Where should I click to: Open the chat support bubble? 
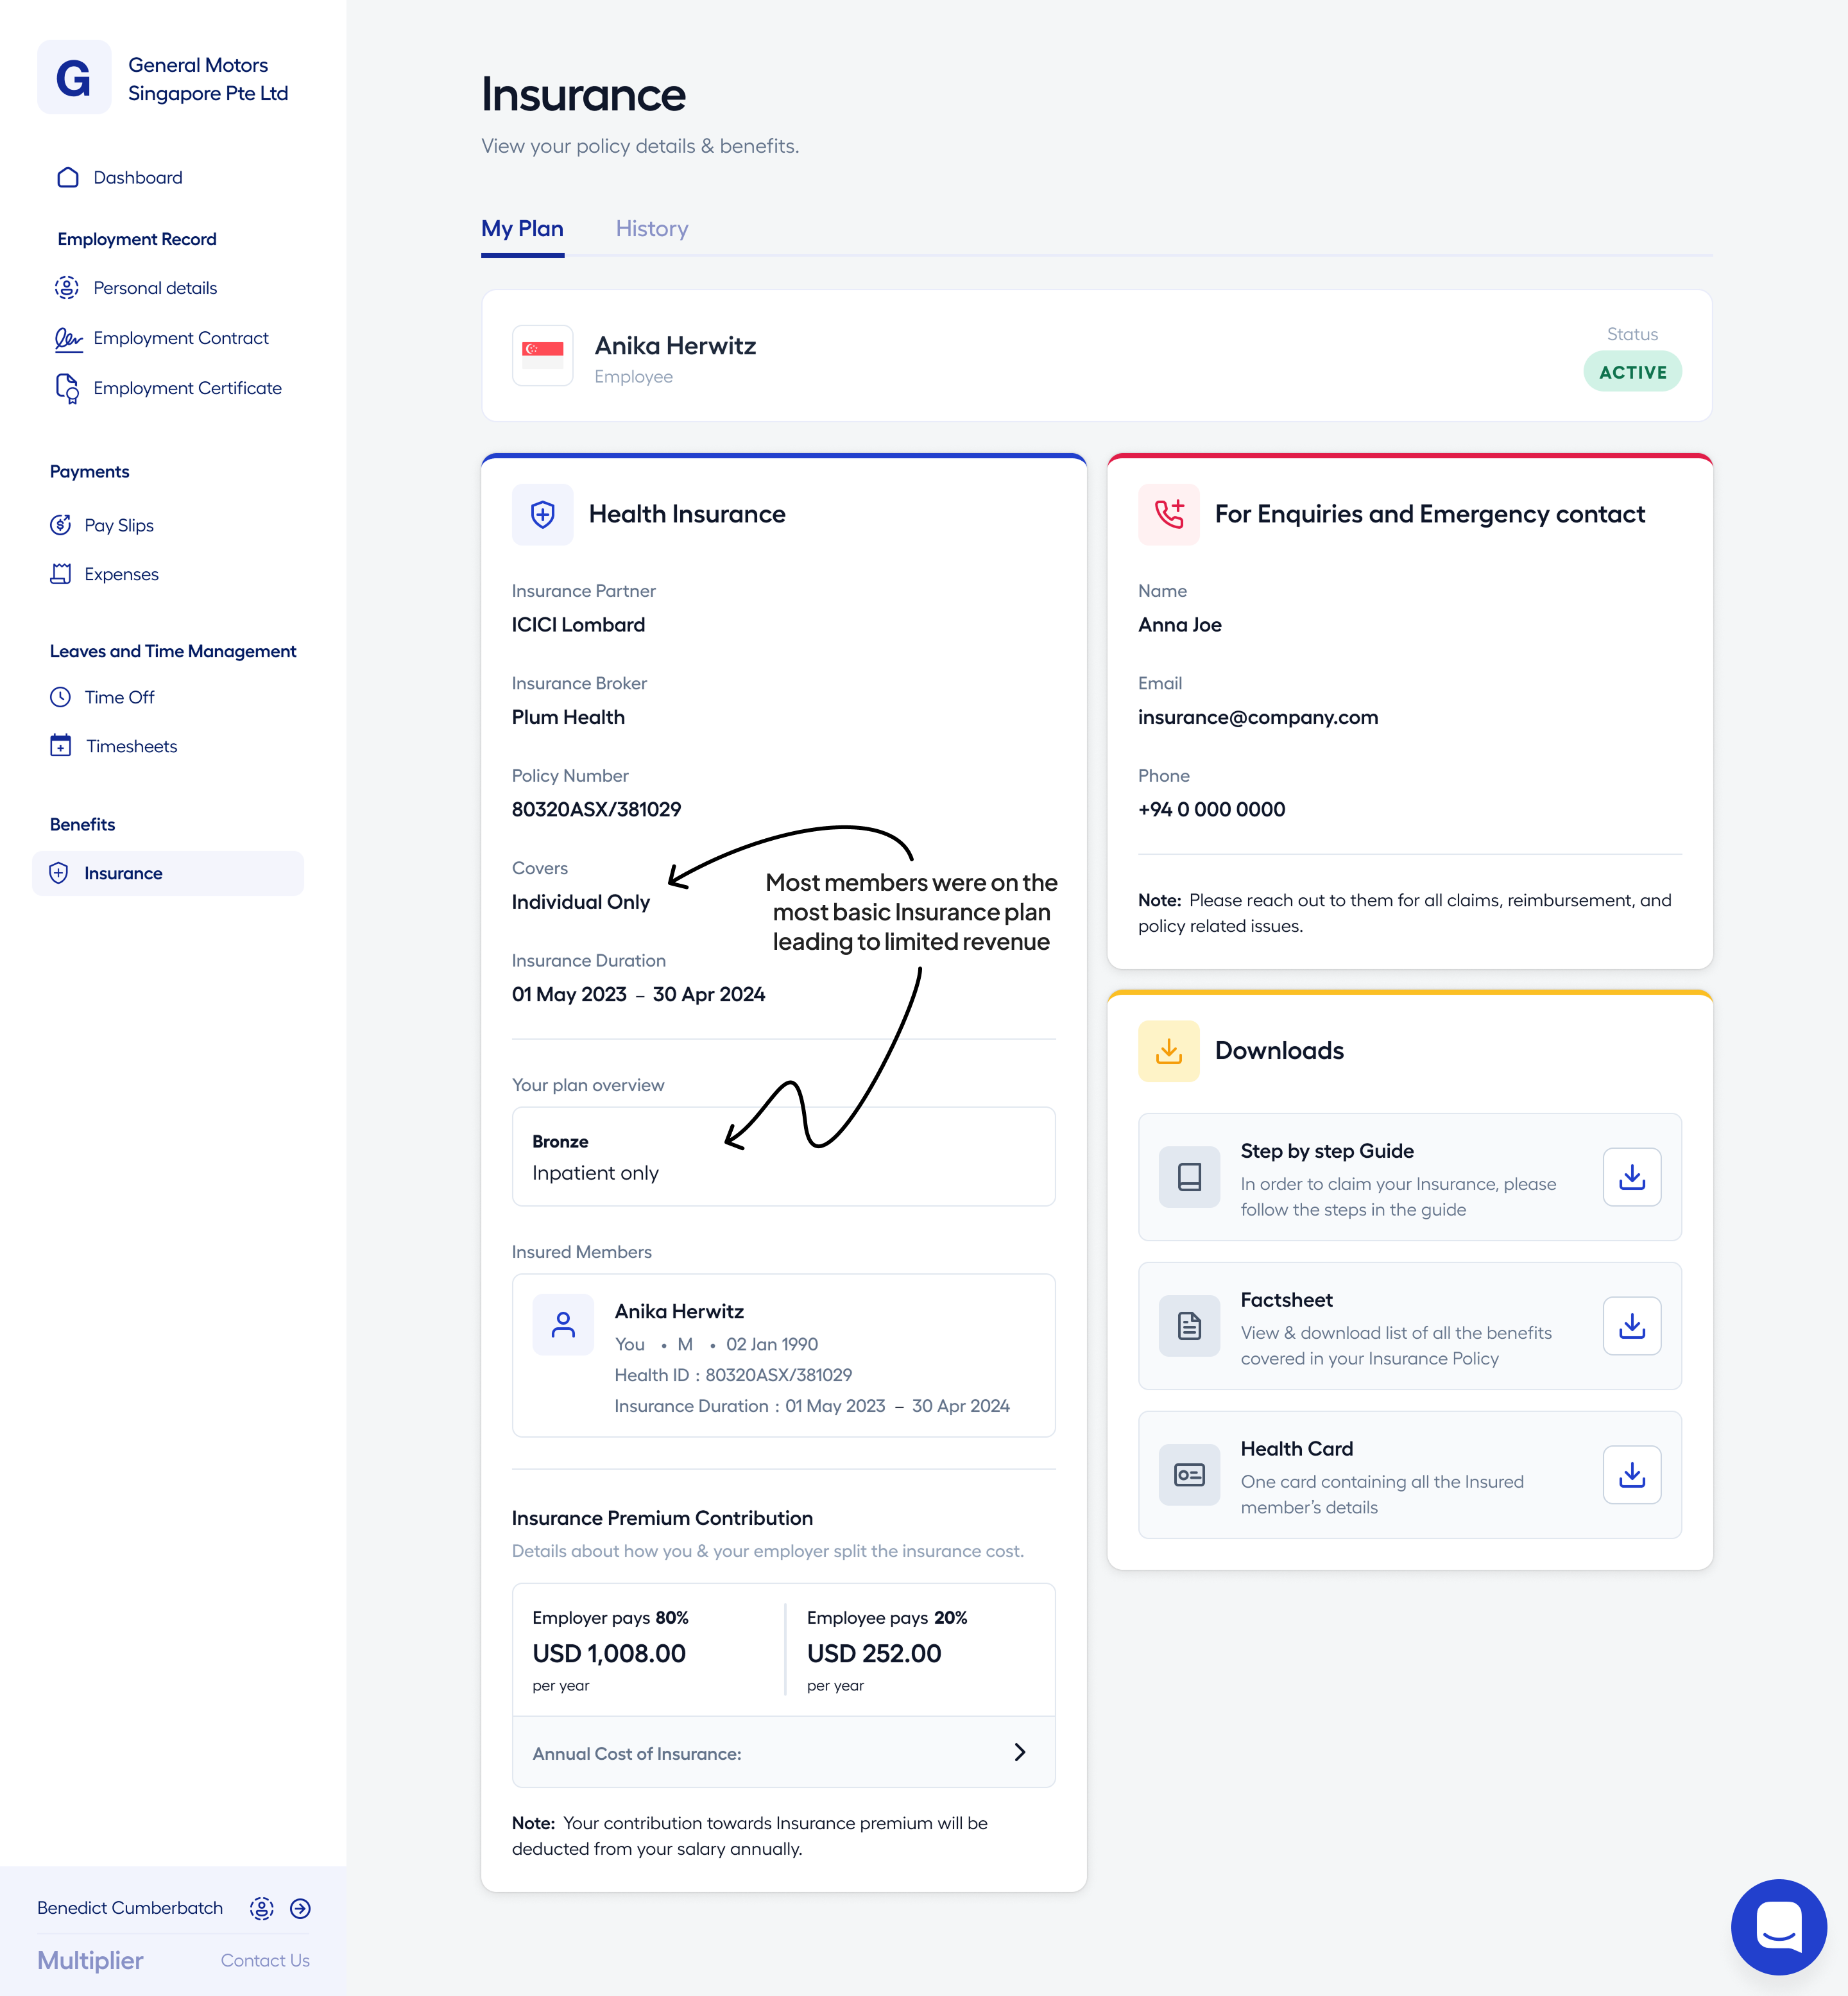pyautogui.click(x=1778, y=1926)
